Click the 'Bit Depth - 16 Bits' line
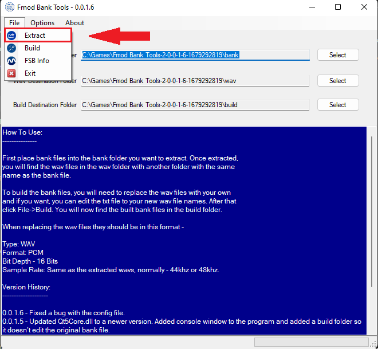This screenshot has width=378, height=349. [30, 261]
